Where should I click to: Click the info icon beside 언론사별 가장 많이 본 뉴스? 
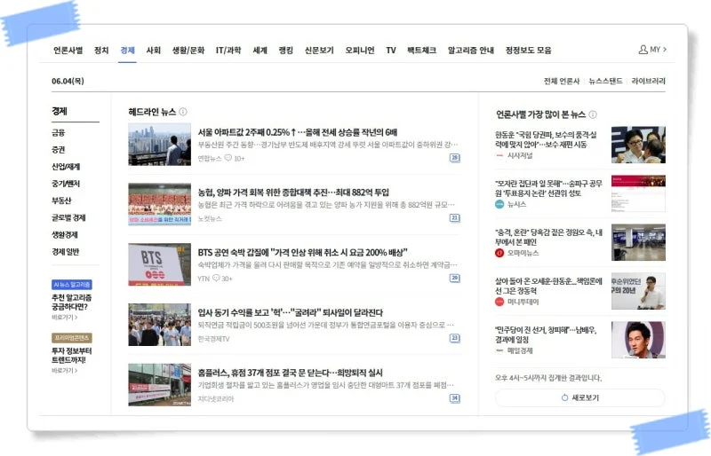tap(593, 114)
